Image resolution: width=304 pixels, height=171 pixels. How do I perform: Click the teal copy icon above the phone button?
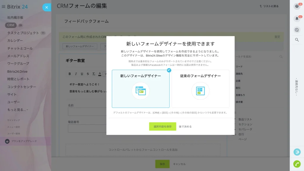[297, 152]
